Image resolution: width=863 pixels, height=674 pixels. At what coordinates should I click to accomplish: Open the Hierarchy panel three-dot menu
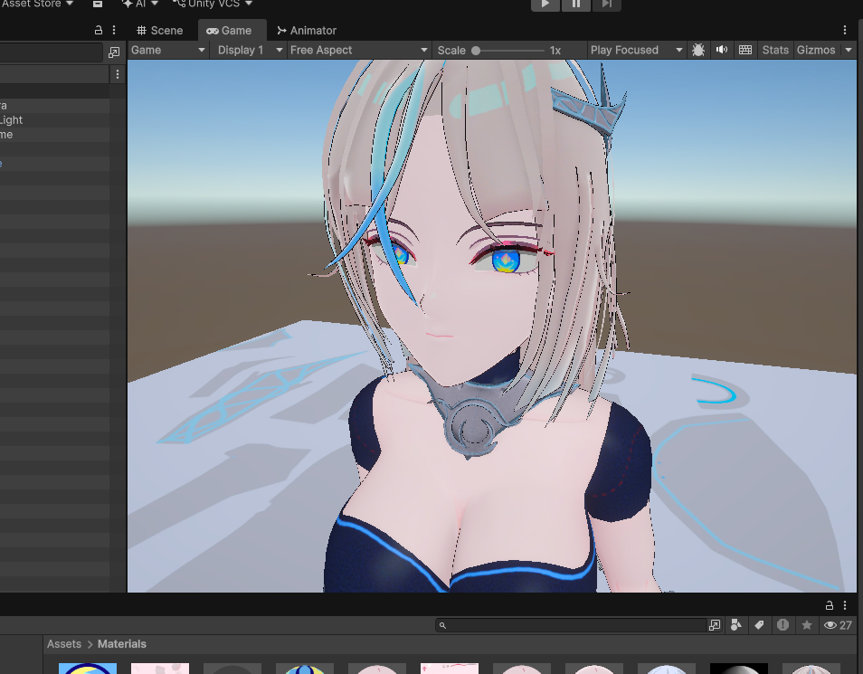pyautogui.click(x=114, y=30)
